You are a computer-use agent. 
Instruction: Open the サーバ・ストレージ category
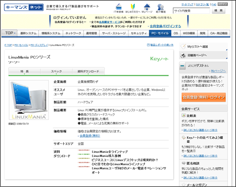click(114, 33)
